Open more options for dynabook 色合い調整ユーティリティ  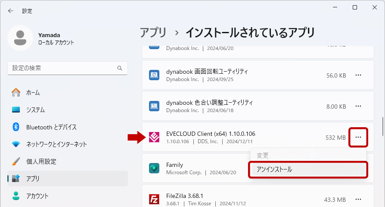(358, 106)
